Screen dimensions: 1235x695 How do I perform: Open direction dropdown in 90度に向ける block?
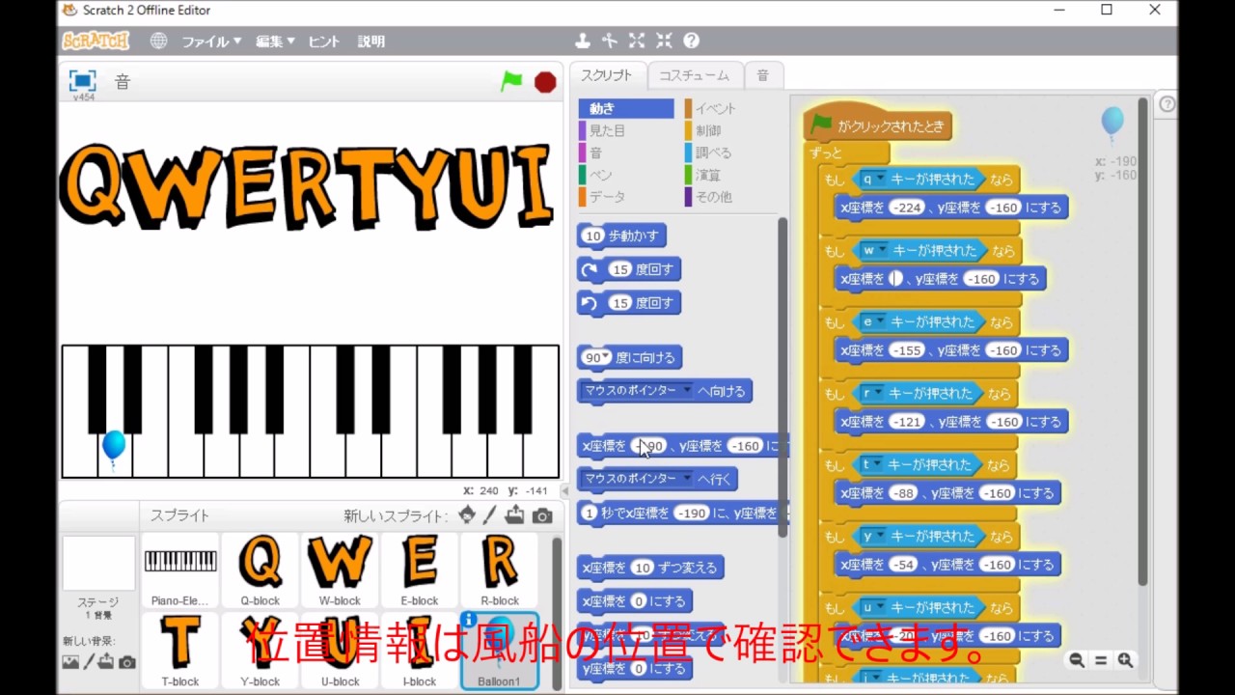coord(606,357)
